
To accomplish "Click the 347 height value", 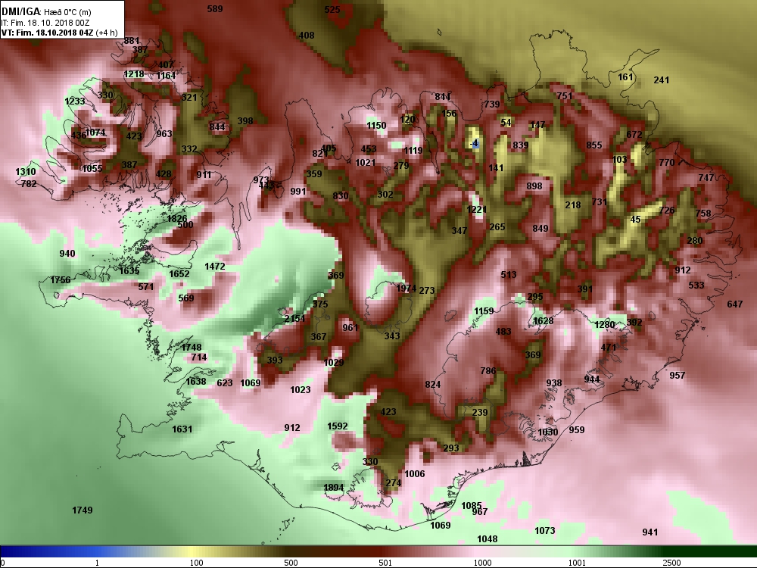I will pos(459,230).
